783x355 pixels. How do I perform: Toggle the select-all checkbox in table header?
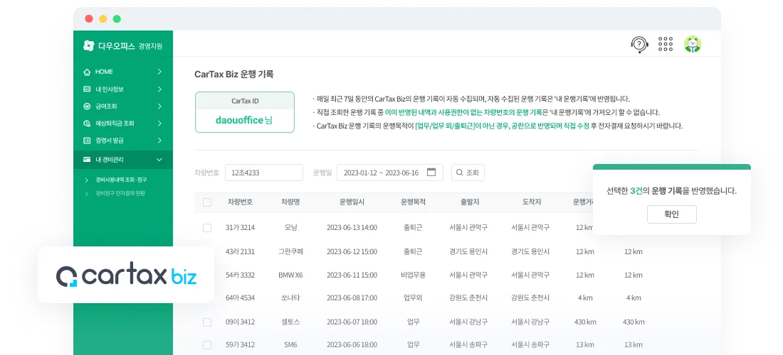click(207, 202)
